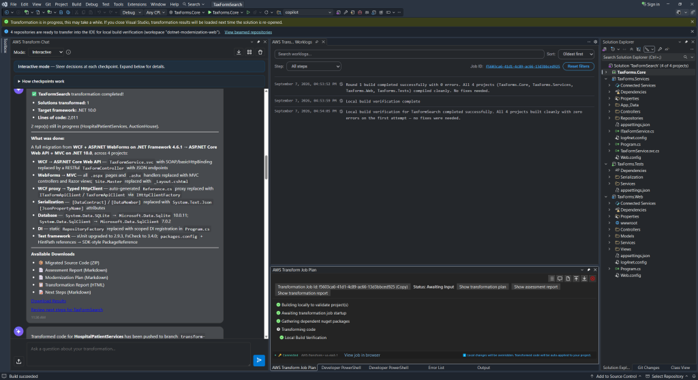
Task: Open the Git menu
Action: coord(48,5)
